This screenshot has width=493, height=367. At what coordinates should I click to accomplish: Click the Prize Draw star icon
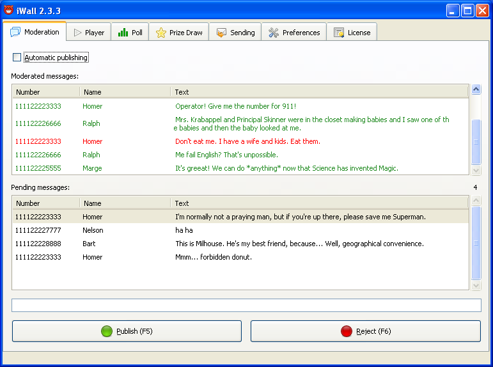point(160,33)
